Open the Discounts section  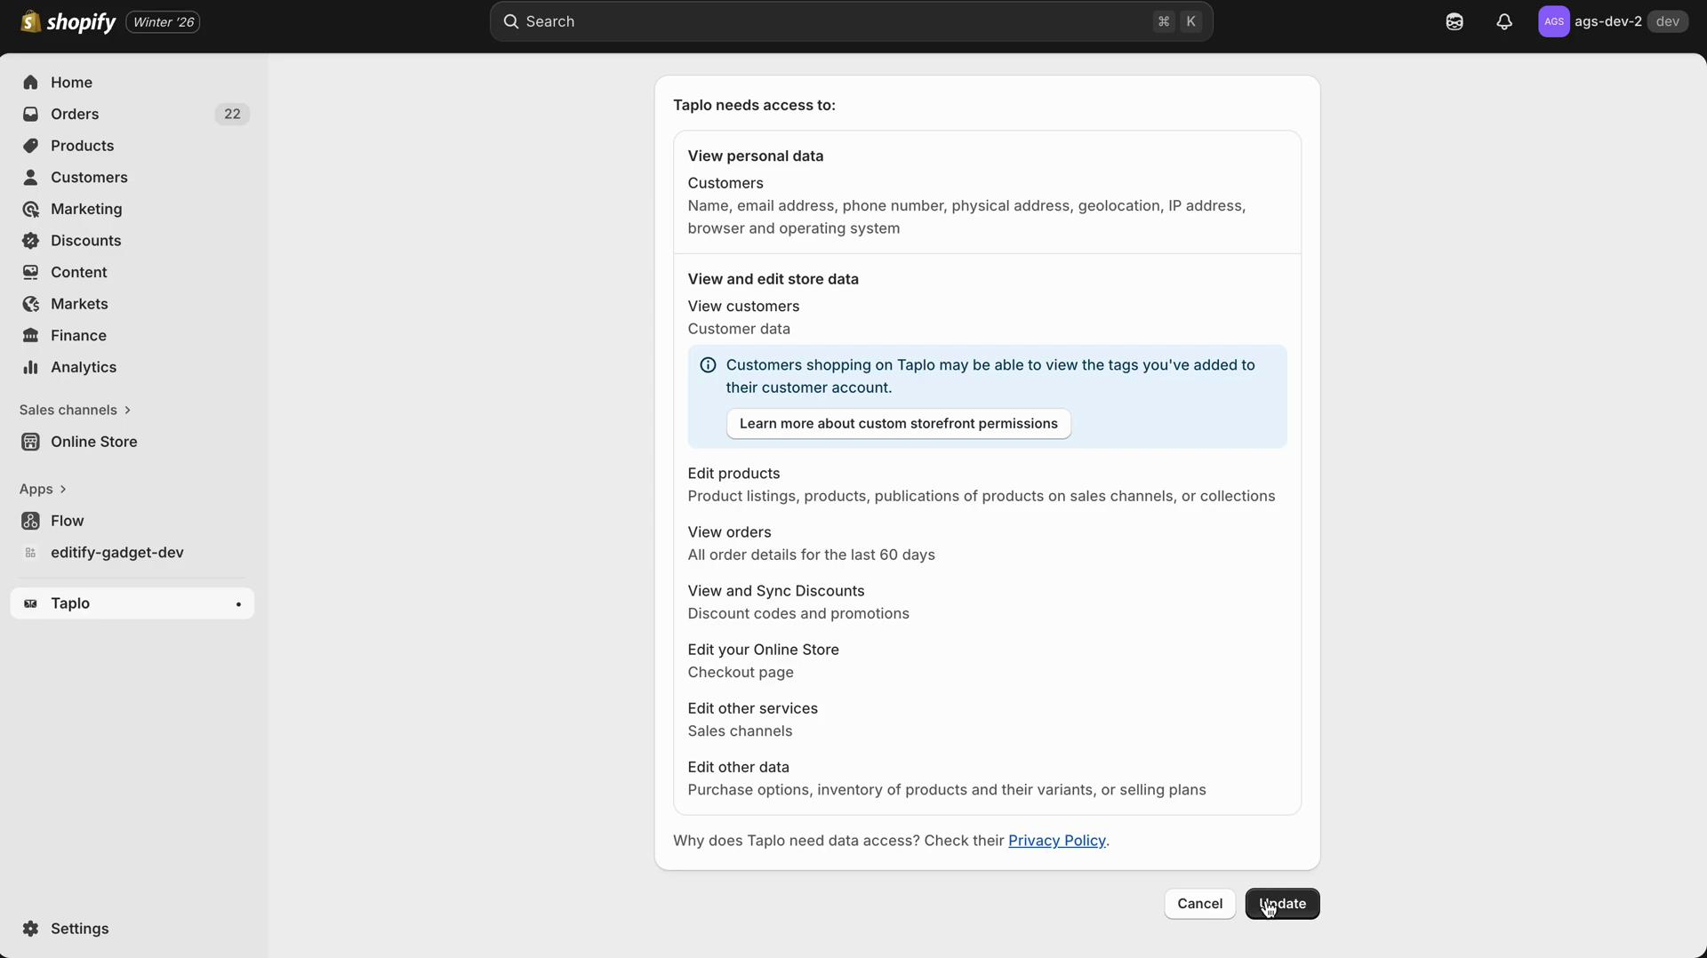(85, 240)
